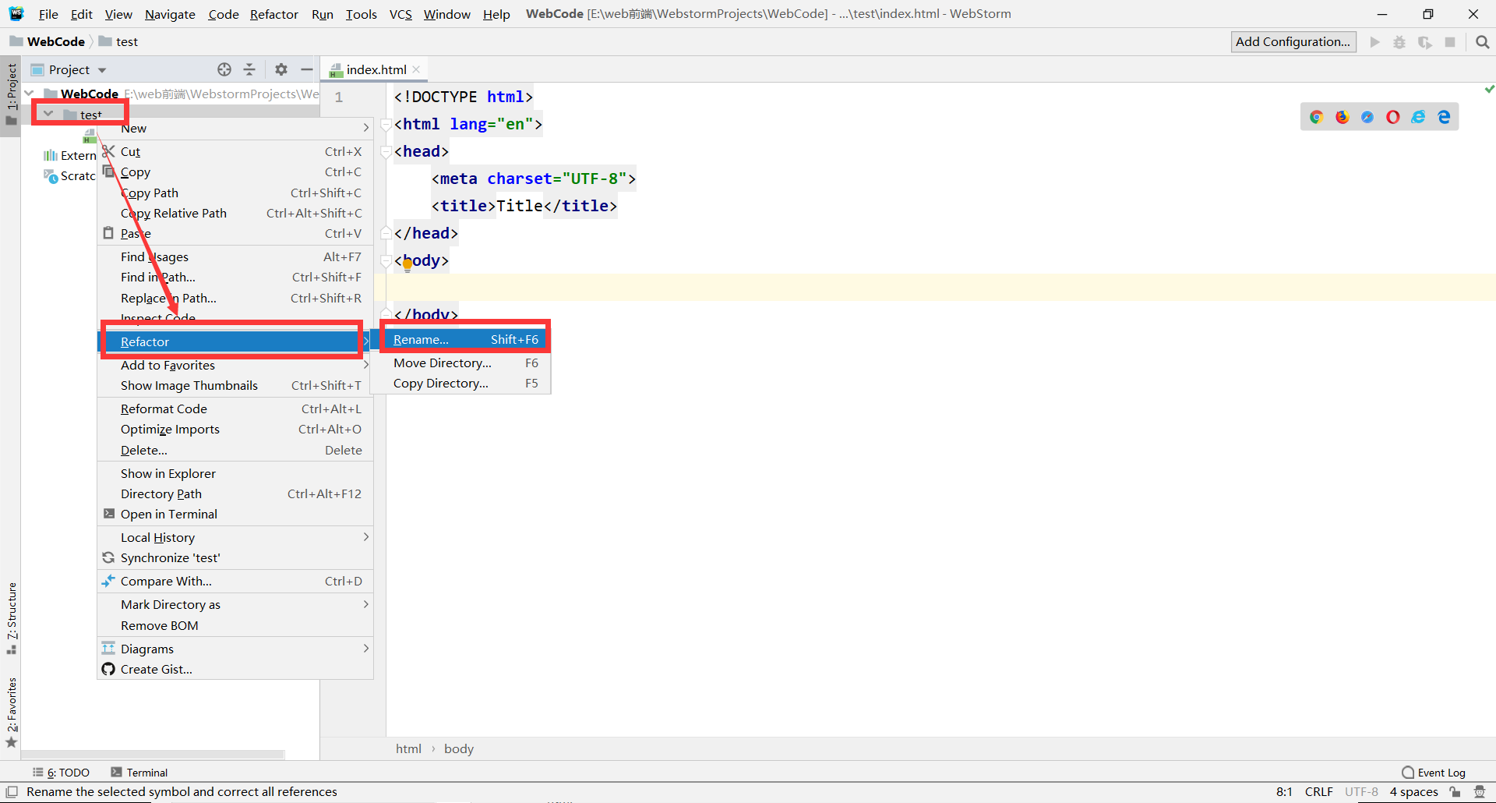The height and width of the screenshot is (803, 1496).
Task: Click Collapse All icon in Project panel
Action: tap(249, 69)
